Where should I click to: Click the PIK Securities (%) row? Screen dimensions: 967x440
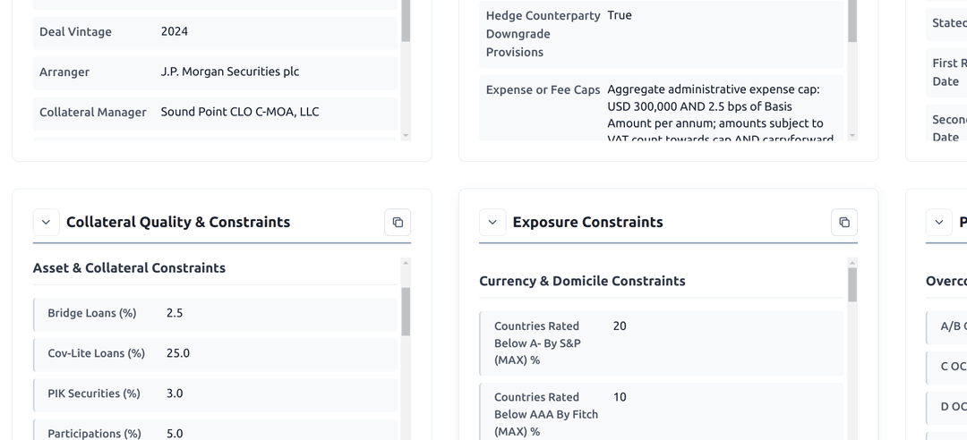tap(215, 393)
